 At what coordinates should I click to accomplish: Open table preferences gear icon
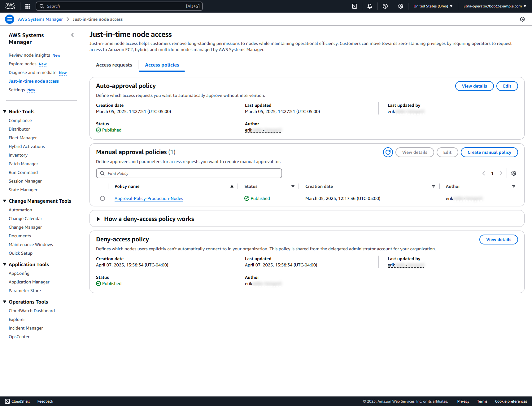[x=514, y=173]
